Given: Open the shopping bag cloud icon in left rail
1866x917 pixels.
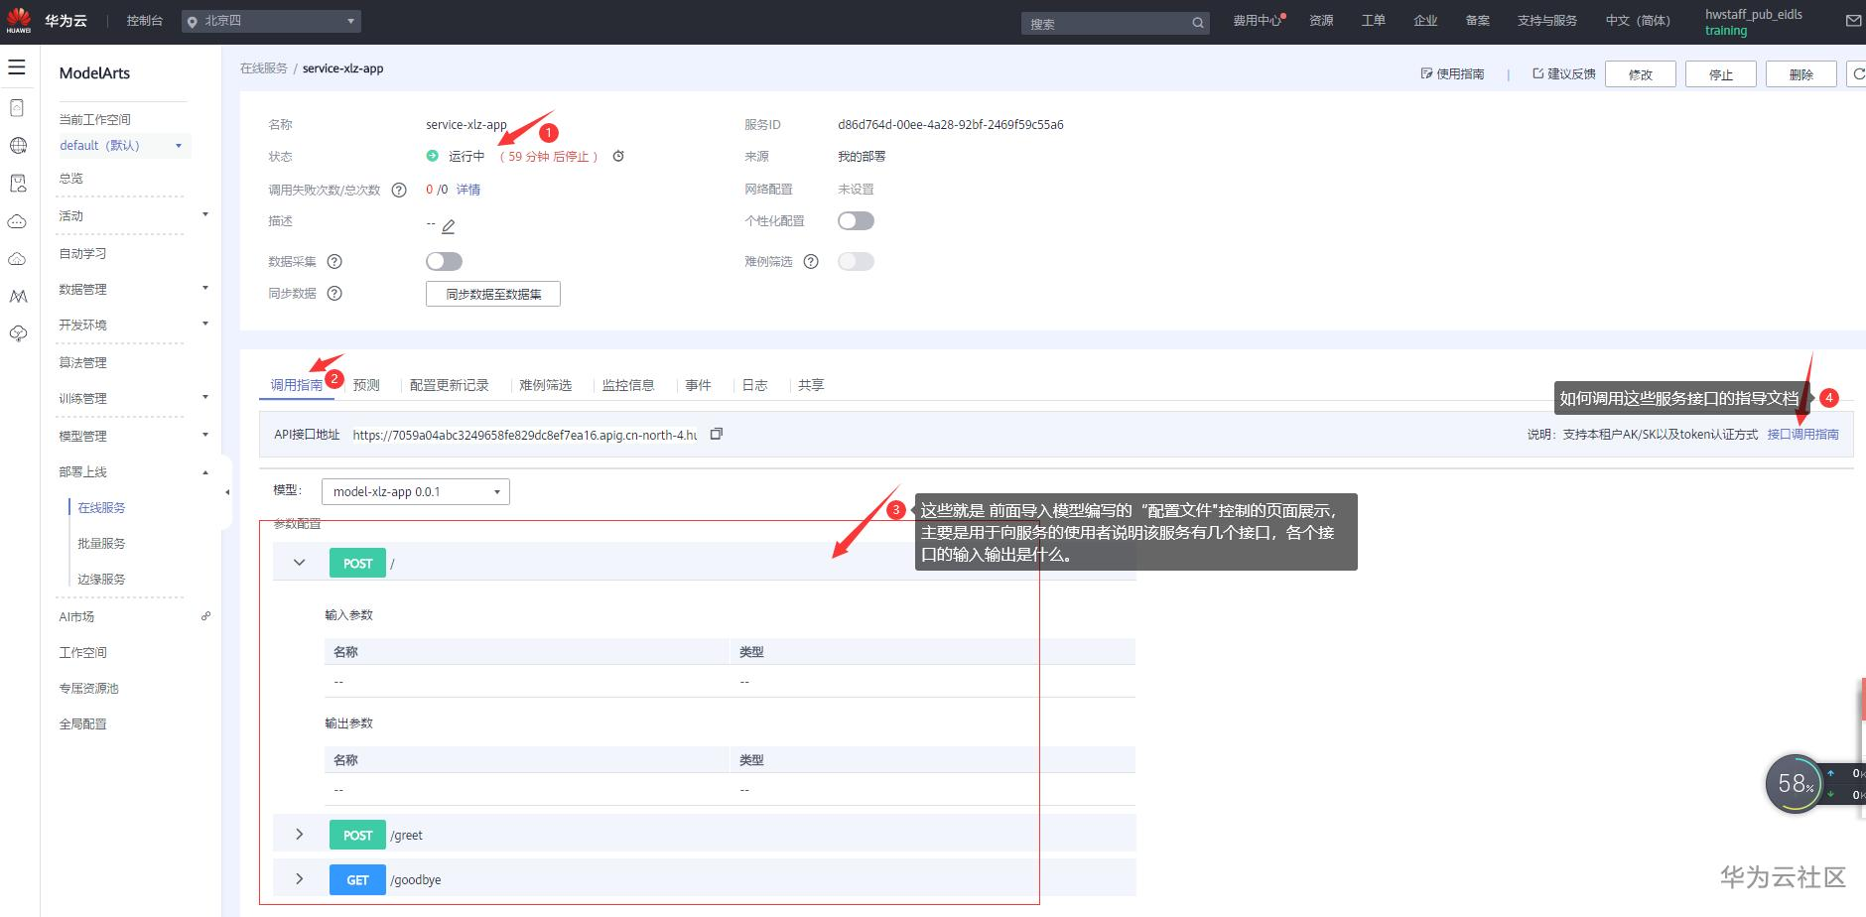Looking at the screenshot, I should click(18, 184).
